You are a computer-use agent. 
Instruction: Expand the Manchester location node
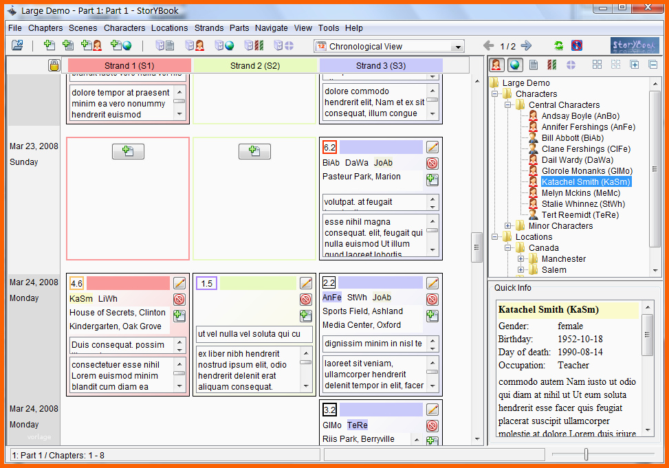pos(520,258)
